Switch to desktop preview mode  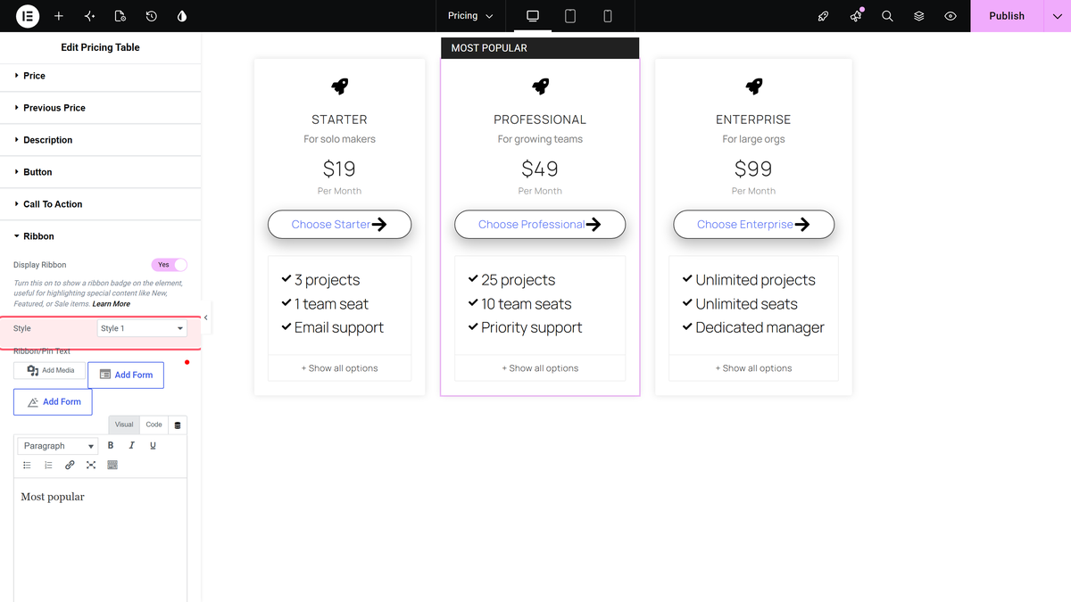(x=533, y=16)
